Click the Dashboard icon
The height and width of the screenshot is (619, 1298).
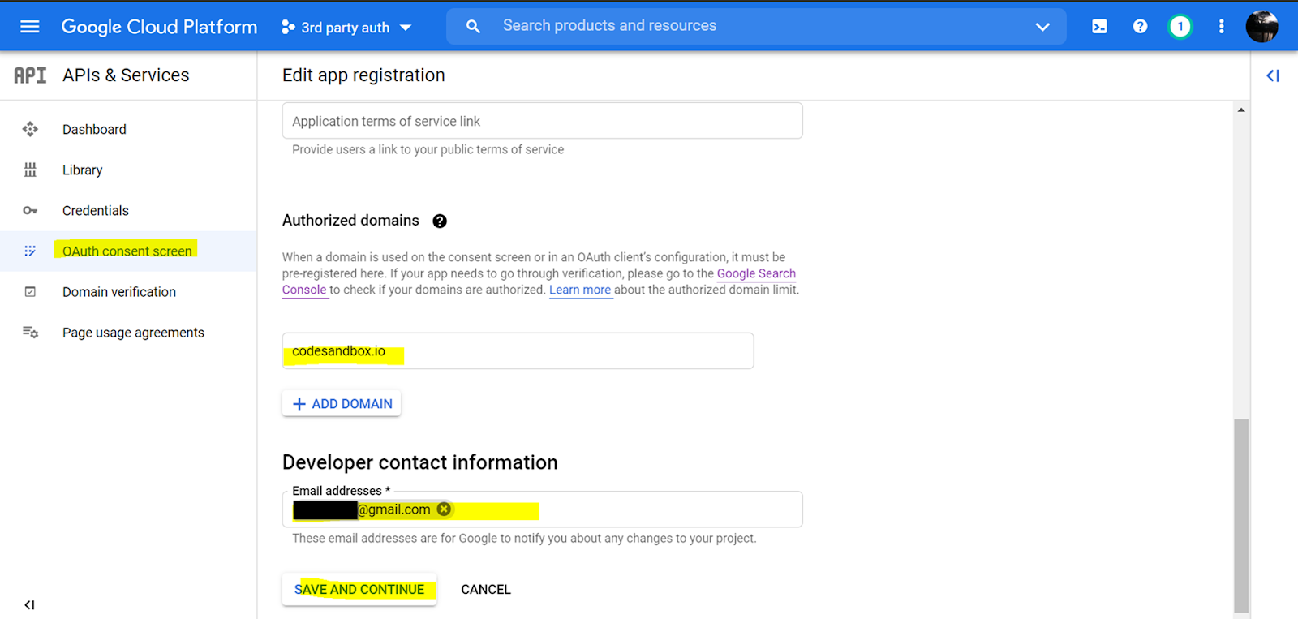pos(30,129)
